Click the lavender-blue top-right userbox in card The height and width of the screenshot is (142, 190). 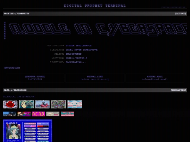point(43,123)
